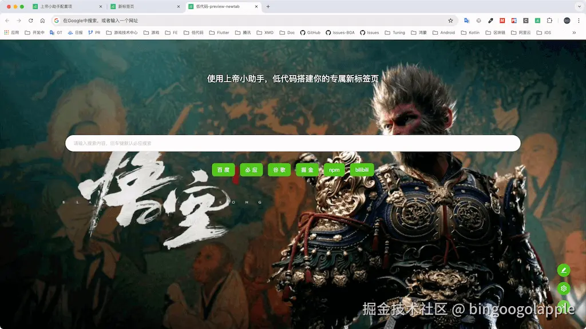Click the green Juejin extension icon
The image size is (586, 329).
pos(537,20)
